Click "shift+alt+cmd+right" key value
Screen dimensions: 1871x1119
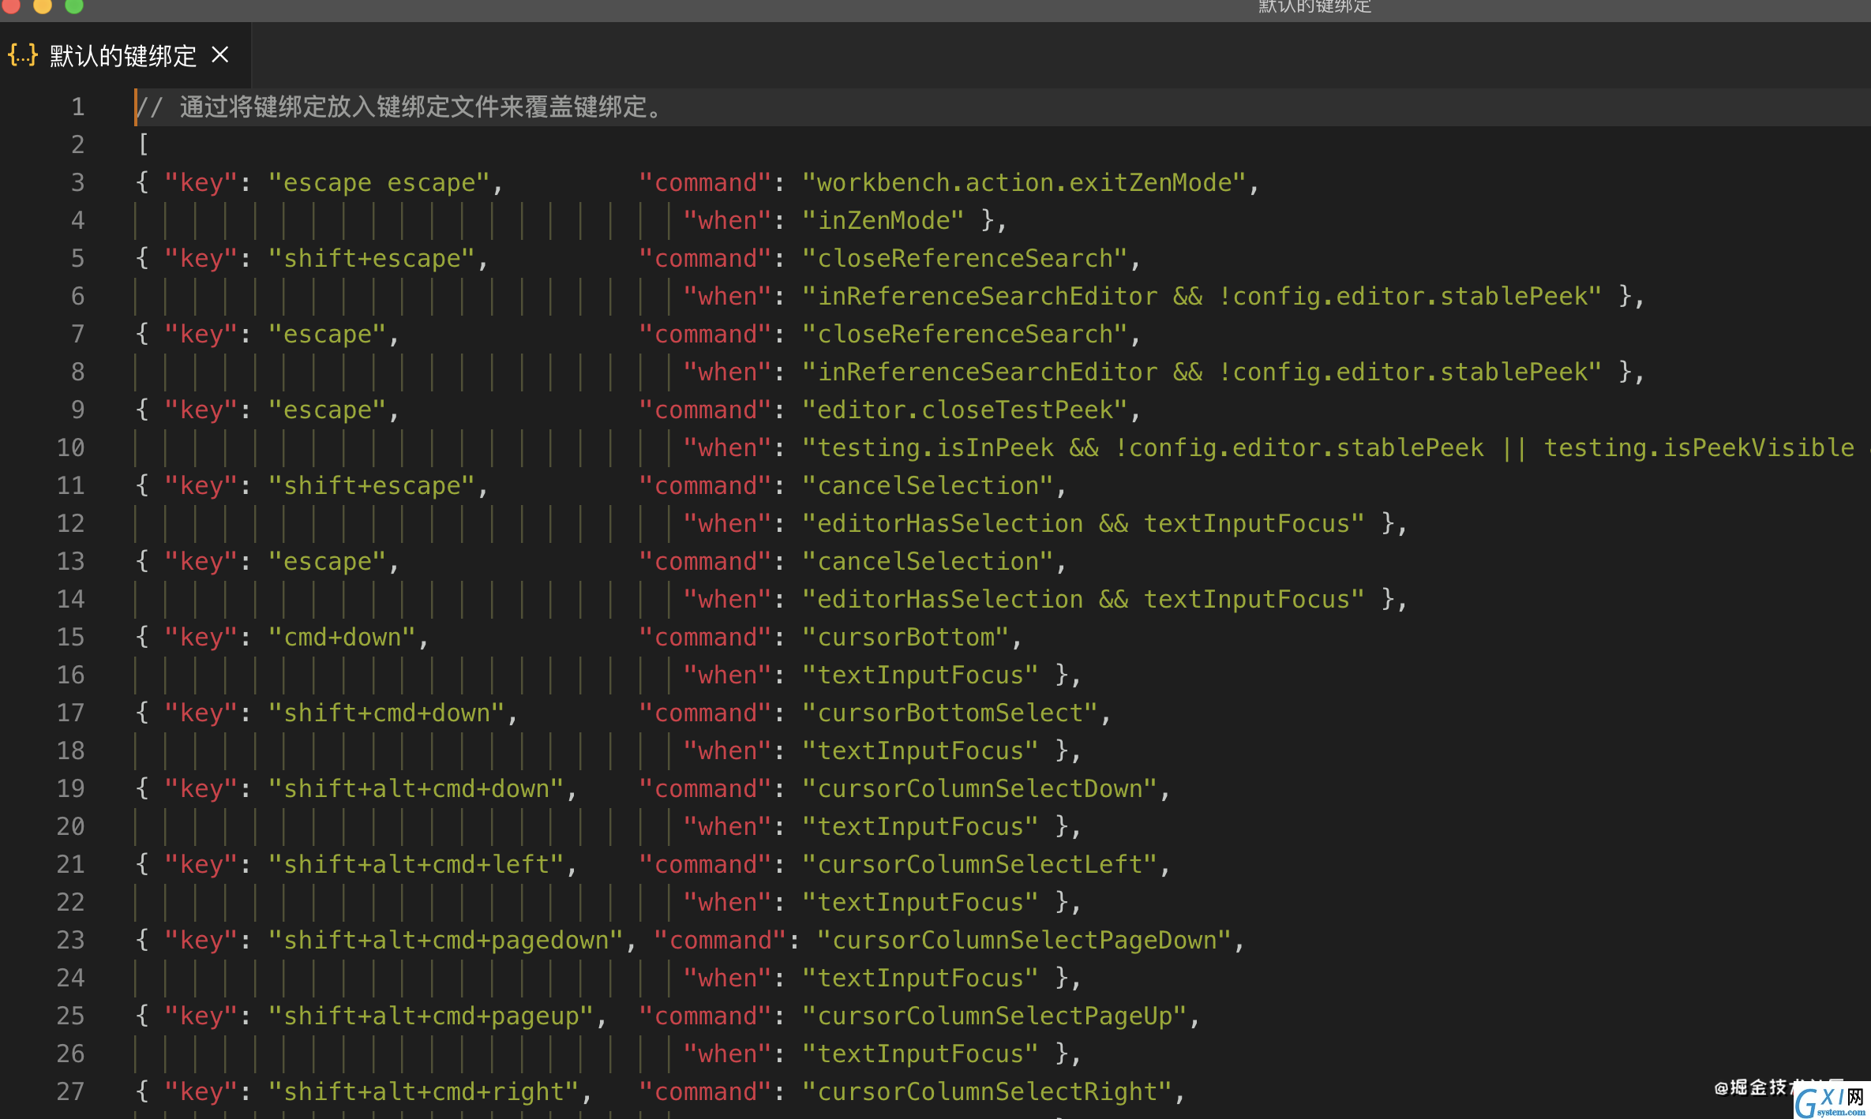tap(424, 1091)
